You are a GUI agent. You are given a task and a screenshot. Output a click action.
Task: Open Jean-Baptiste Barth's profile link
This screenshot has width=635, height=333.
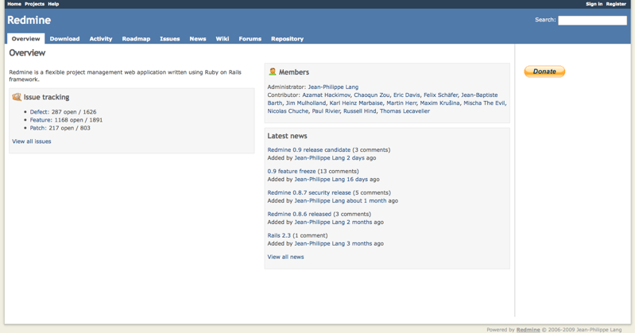coord(479,95)
